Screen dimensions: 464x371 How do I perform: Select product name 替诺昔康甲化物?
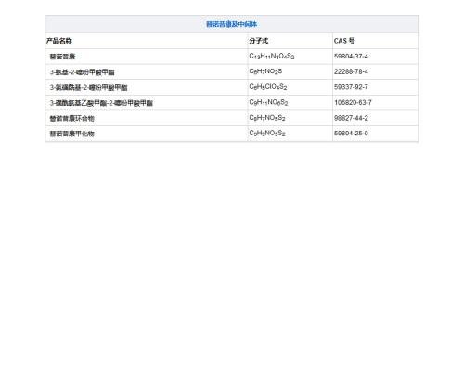tap(71, 134)
